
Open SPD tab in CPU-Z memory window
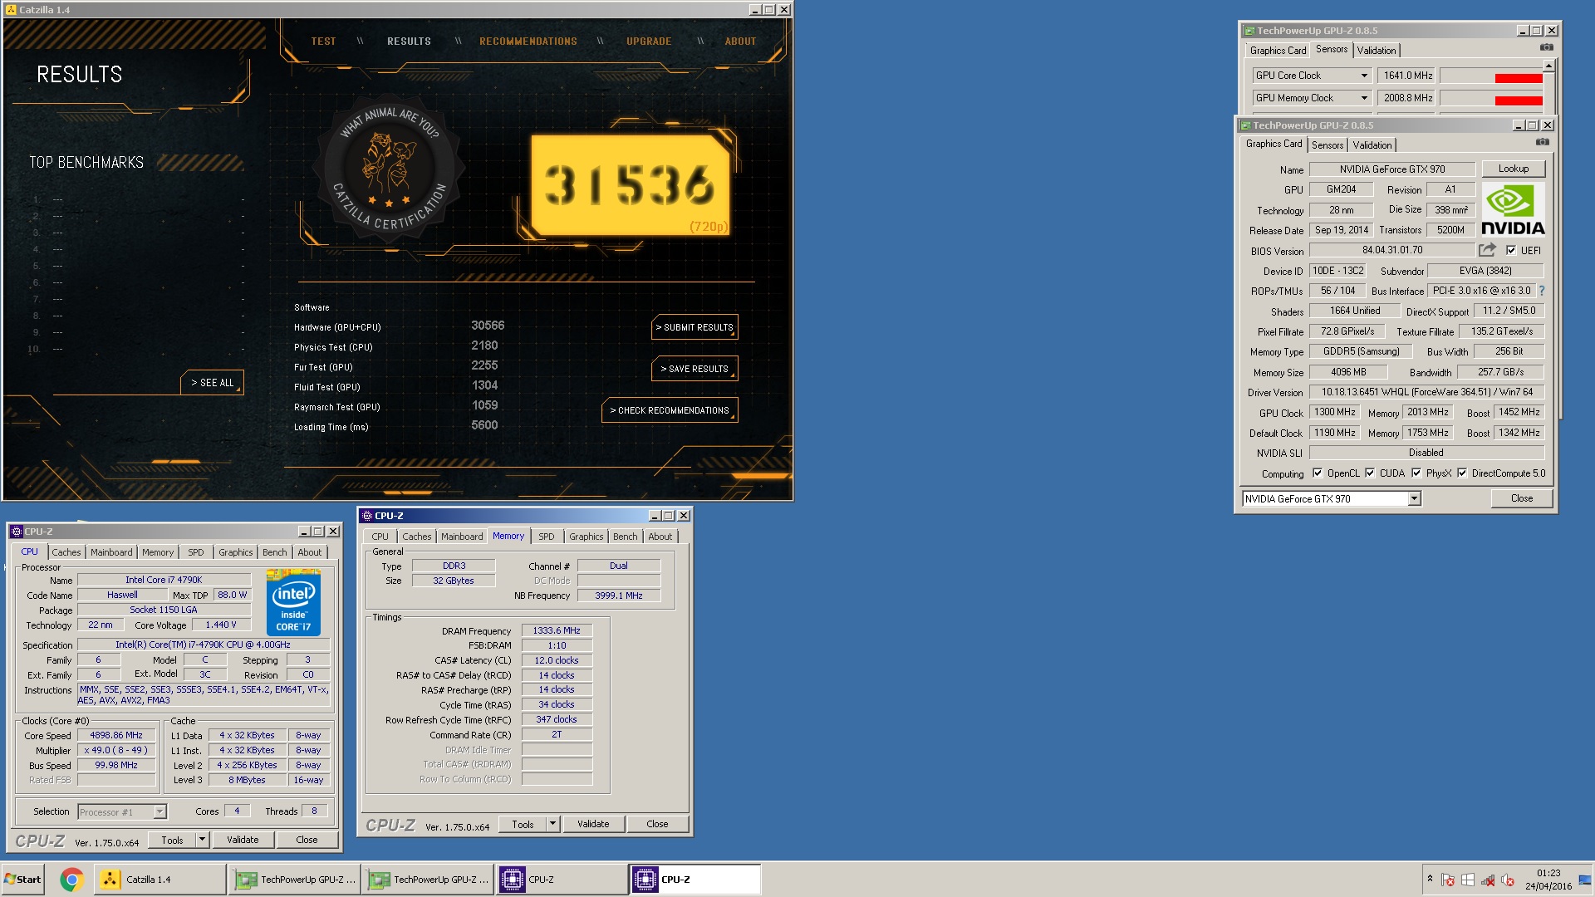point(546,537)
